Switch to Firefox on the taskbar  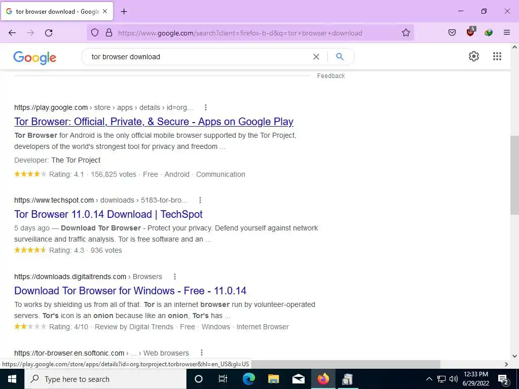coord(323,379)
